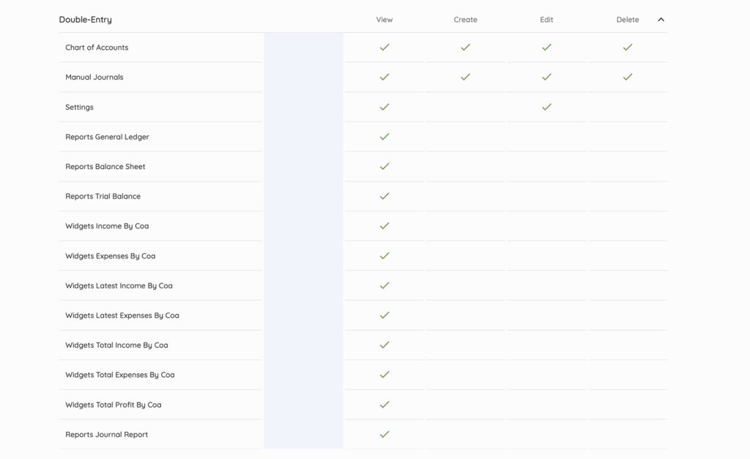This screenshot has width=750, height=459.
Task: Click the Create checkmark for Manual Journals
Action: click(465, 77)
